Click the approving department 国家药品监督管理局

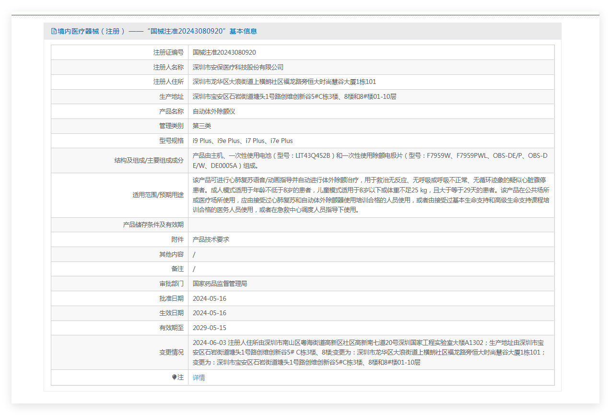pyautogui.click(x=220, y=284)
